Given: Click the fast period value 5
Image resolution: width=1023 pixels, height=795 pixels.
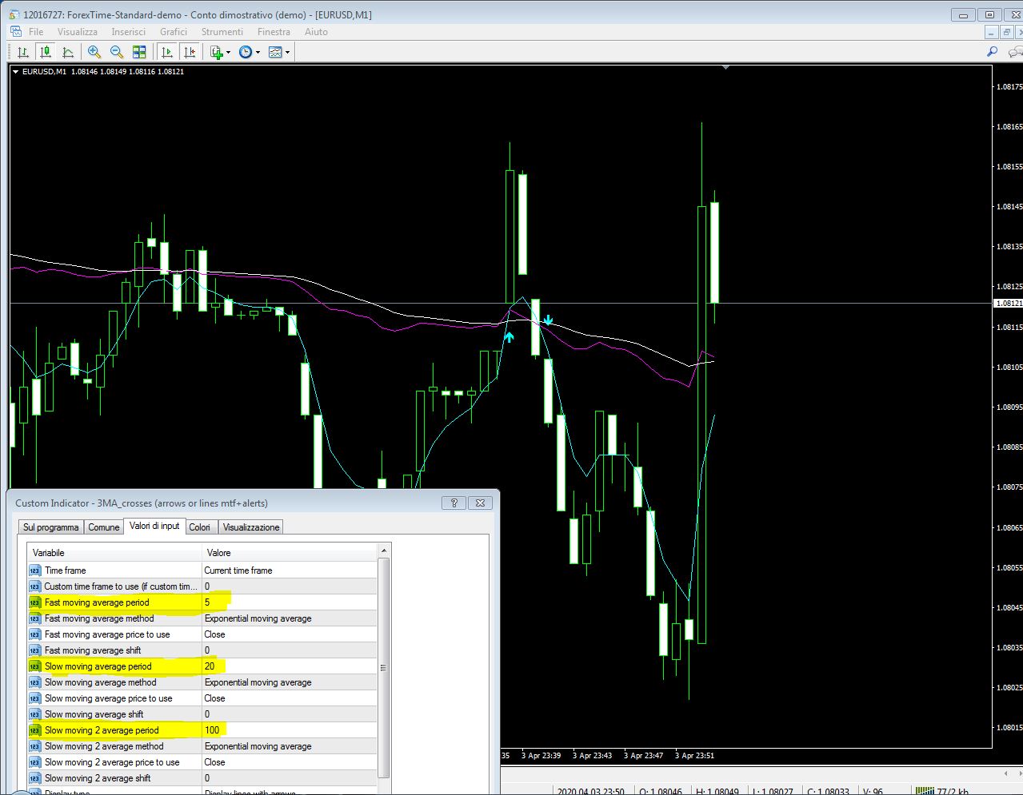Looking at the screenshot, I should (x=207, y=602).
